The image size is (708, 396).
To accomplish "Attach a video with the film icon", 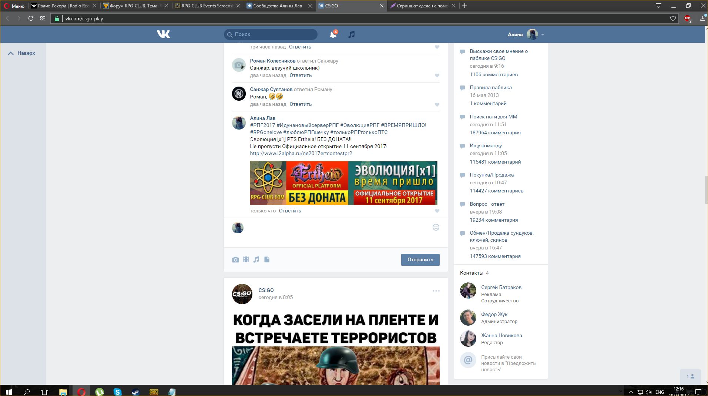I will click(246, 260).
